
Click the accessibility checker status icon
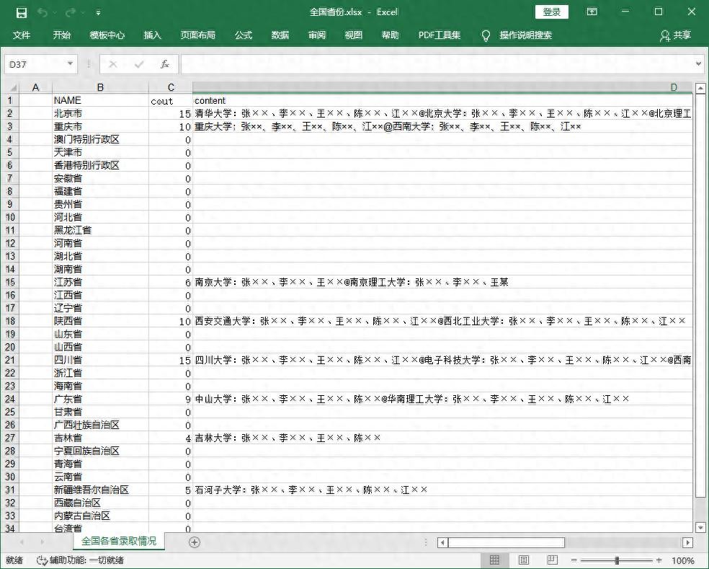point(42,560)
